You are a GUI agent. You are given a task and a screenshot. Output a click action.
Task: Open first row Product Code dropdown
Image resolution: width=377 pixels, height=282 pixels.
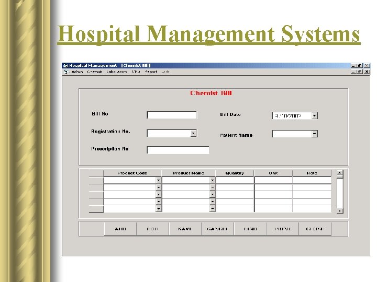tap(158, 180)
